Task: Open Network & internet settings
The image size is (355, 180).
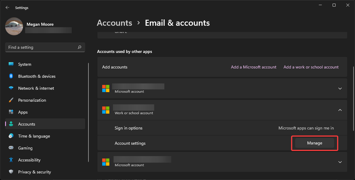Action: (36, 88)
